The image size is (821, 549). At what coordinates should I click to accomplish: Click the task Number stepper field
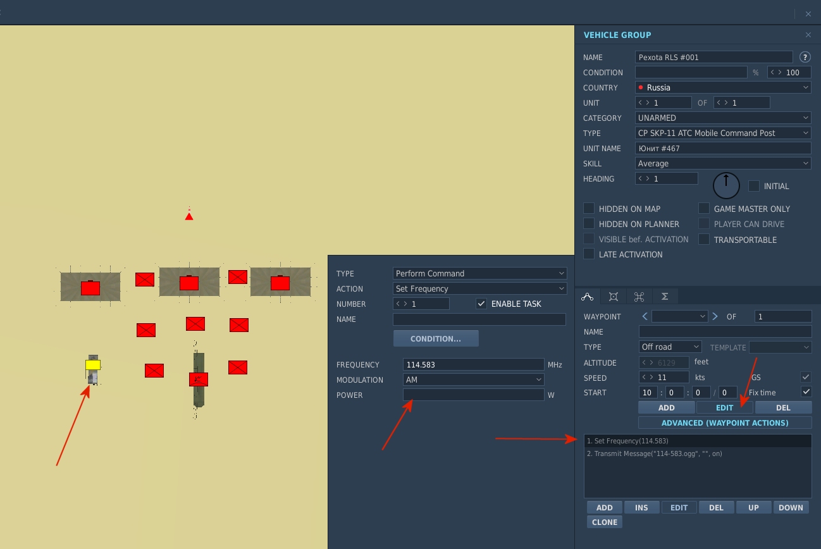pos(421,304)
